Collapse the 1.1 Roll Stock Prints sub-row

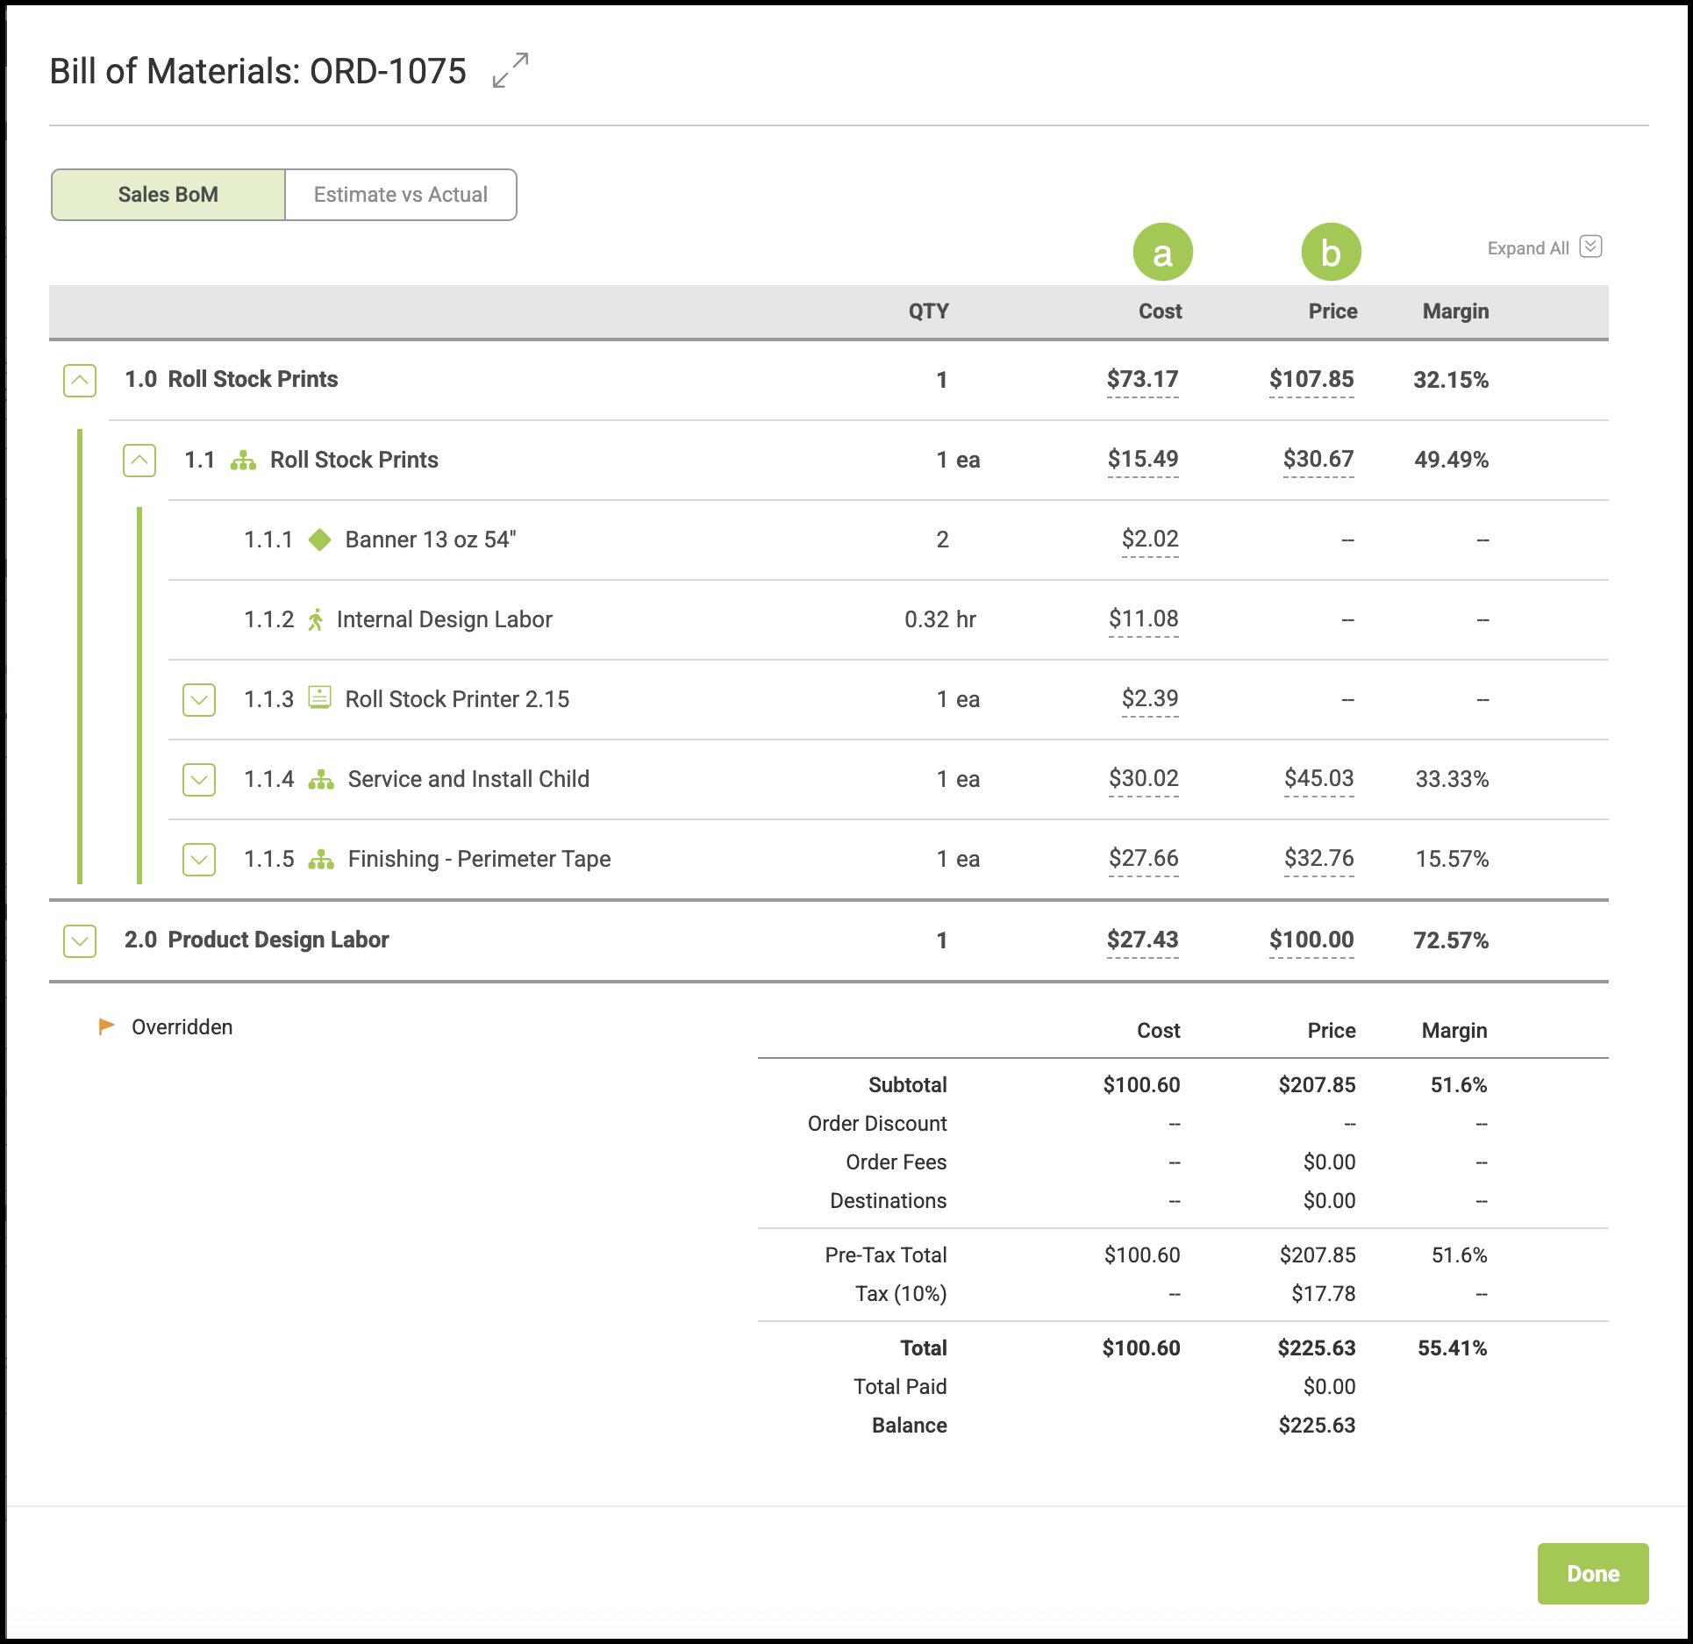click(139, 461)
